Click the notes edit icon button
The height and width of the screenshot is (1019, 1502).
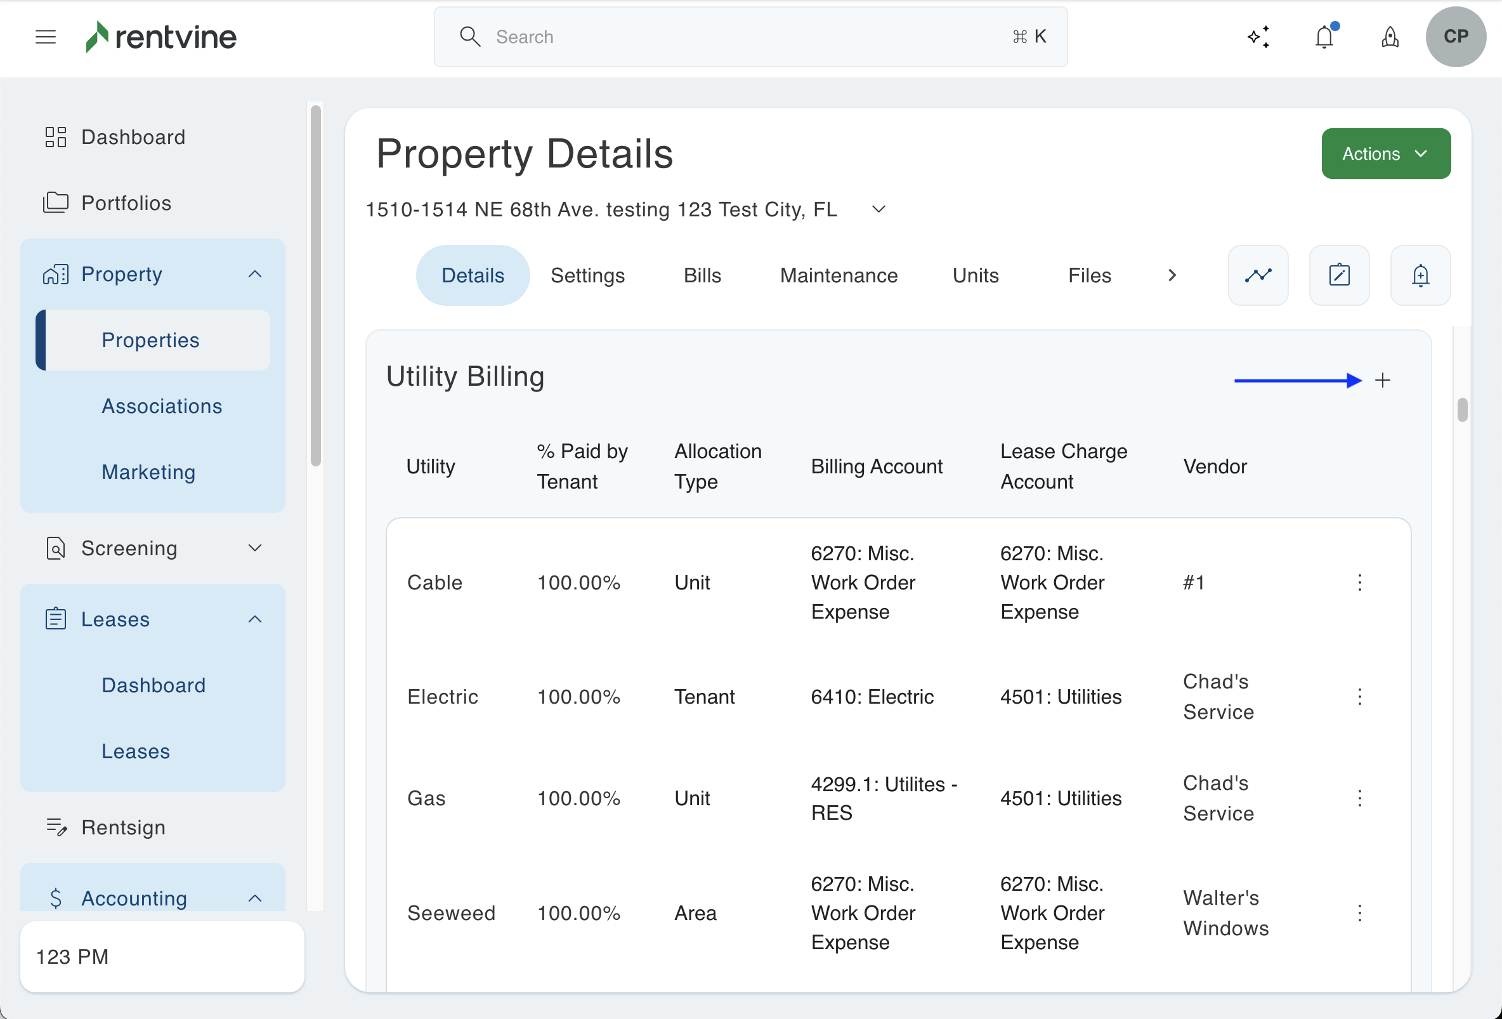click(1339, 275)
